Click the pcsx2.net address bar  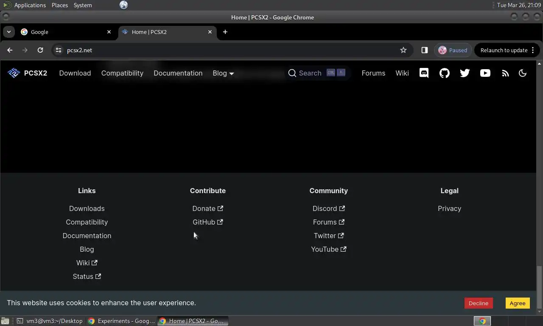[231, 50]
